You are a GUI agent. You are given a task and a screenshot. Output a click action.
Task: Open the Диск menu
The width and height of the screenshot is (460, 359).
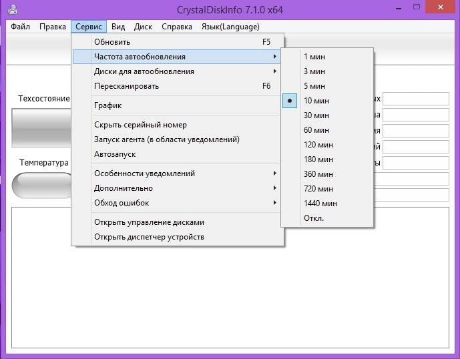[x=143, y=27]
